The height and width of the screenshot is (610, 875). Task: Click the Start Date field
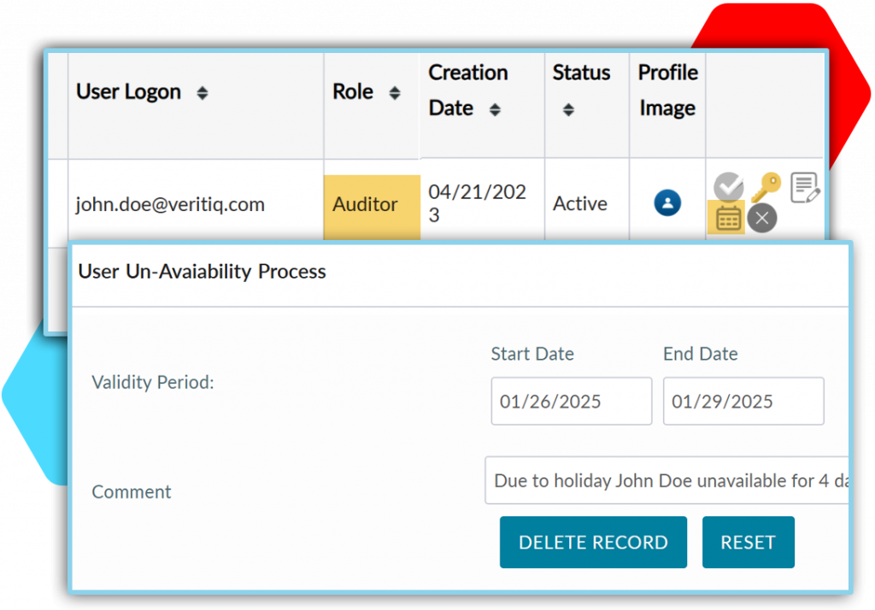(x=571, y=402)
